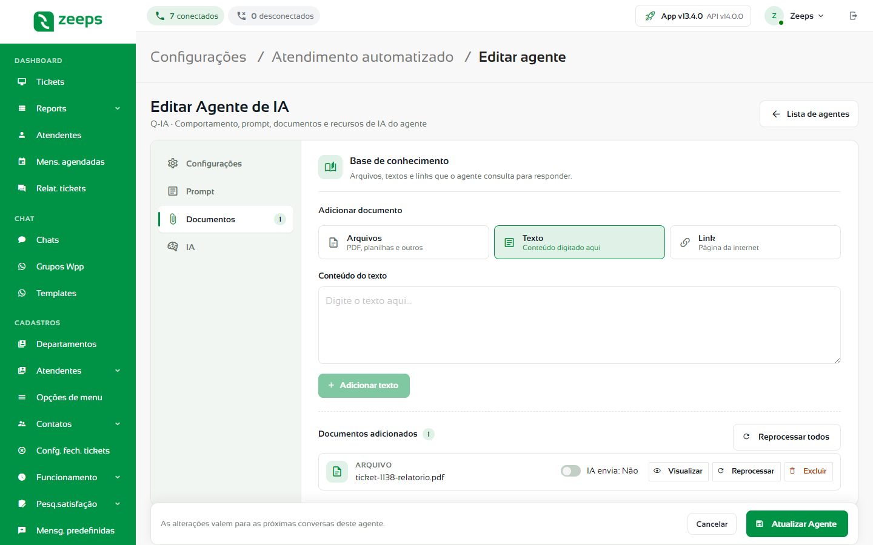Click the Chats bubble icon

22,240
